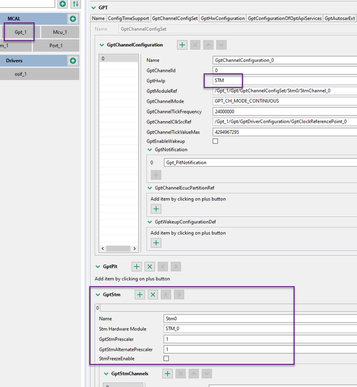
Task: Move GptChannelConfiguration item down
Action: click(221, 45)
